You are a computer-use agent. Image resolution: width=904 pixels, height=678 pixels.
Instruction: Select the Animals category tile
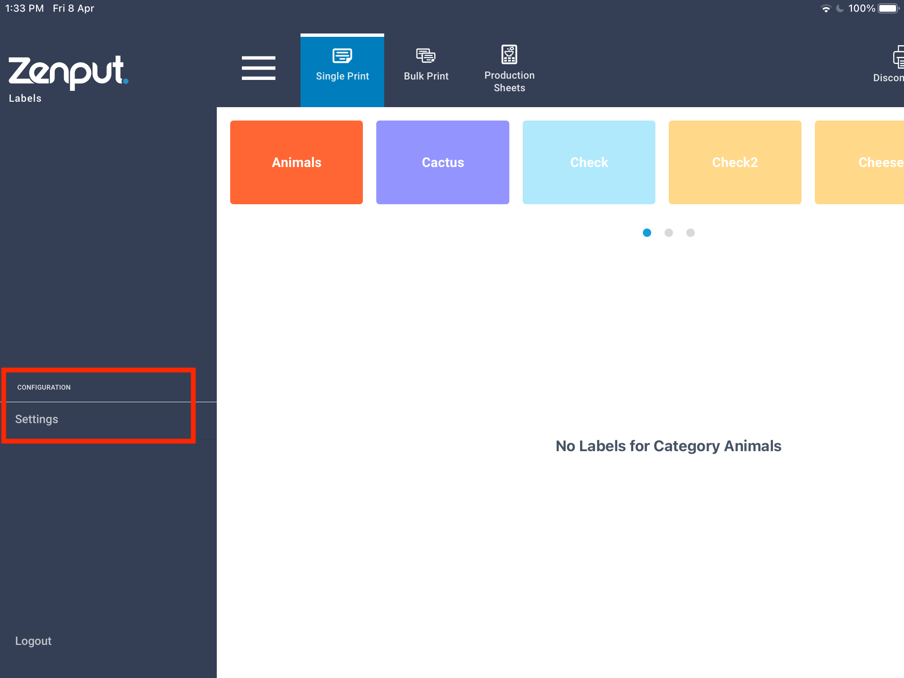pos(296,162)
